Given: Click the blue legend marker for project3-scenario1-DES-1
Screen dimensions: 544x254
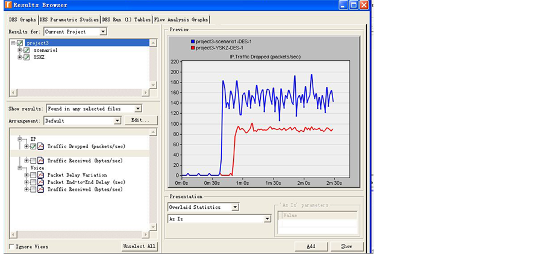Looking at the screenshot, I should coord(192,42).
